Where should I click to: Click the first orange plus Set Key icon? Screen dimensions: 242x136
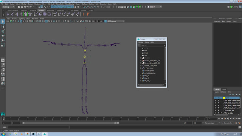83,14
